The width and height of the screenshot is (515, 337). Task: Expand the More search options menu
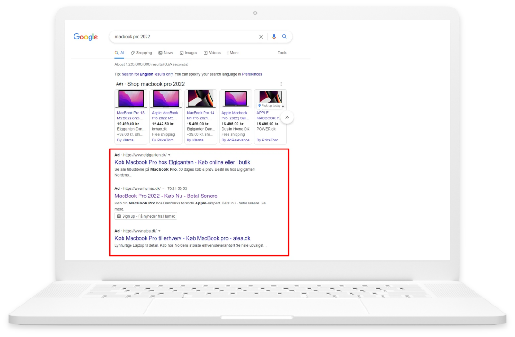233,53
